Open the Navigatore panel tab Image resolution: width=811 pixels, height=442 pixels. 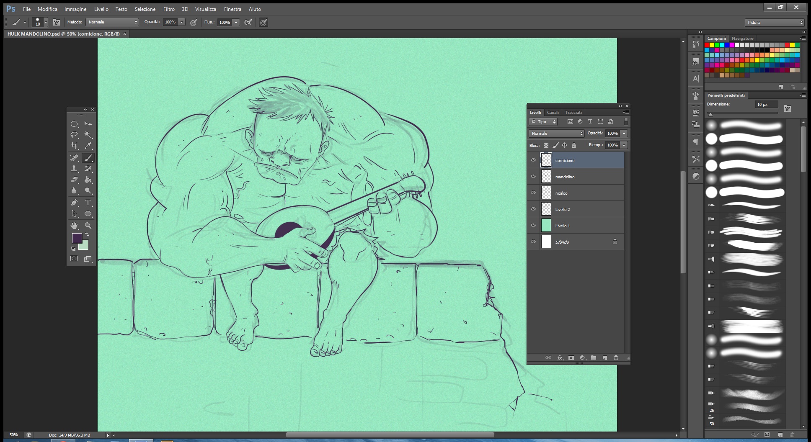(742, 39)
